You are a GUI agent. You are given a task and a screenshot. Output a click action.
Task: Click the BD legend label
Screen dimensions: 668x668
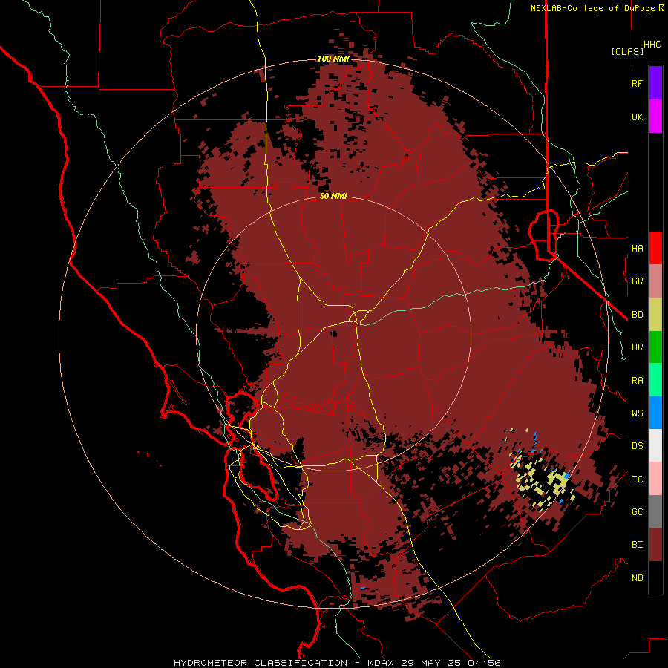click(637, 315)
